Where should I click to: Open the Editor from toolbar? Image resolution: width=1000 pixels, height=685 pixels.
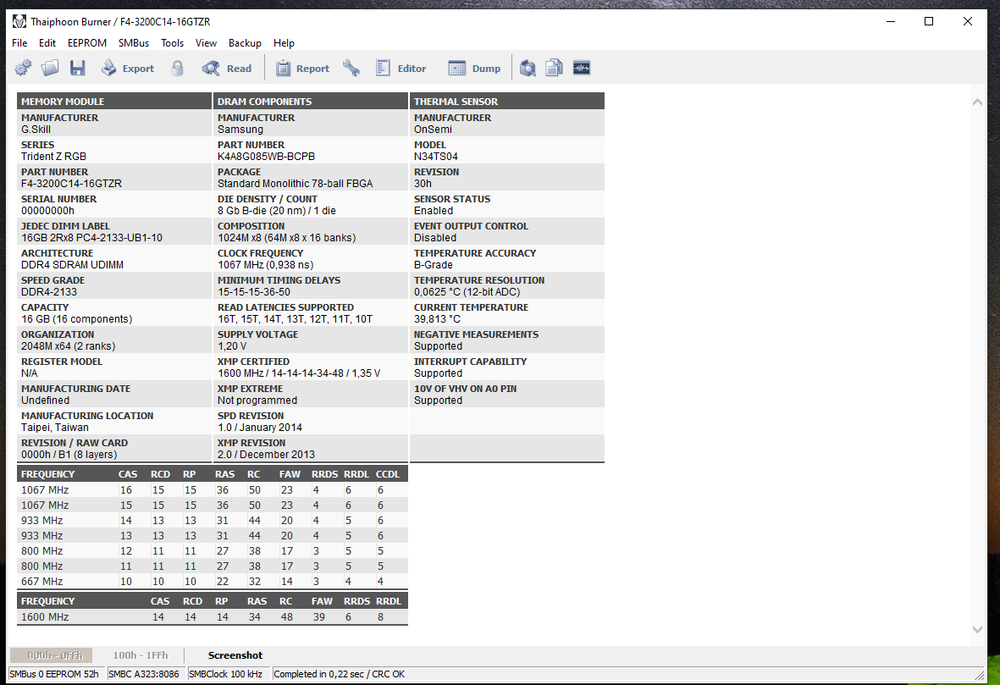401,69
